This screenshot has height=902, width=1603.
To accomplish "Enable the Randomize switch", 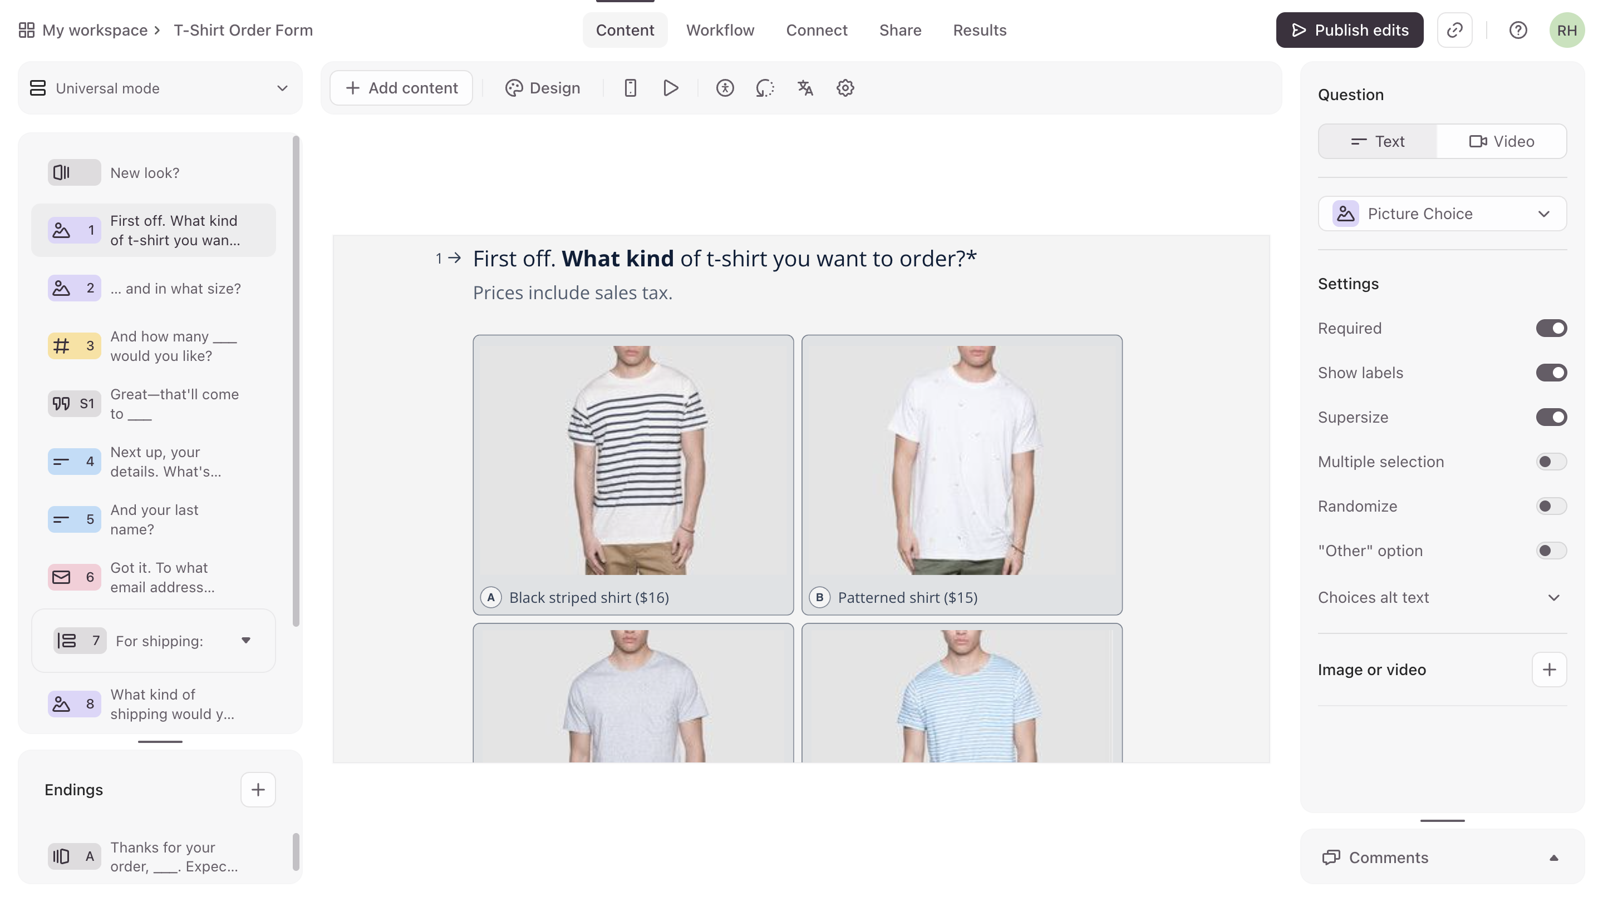I will coord(1551,506).
